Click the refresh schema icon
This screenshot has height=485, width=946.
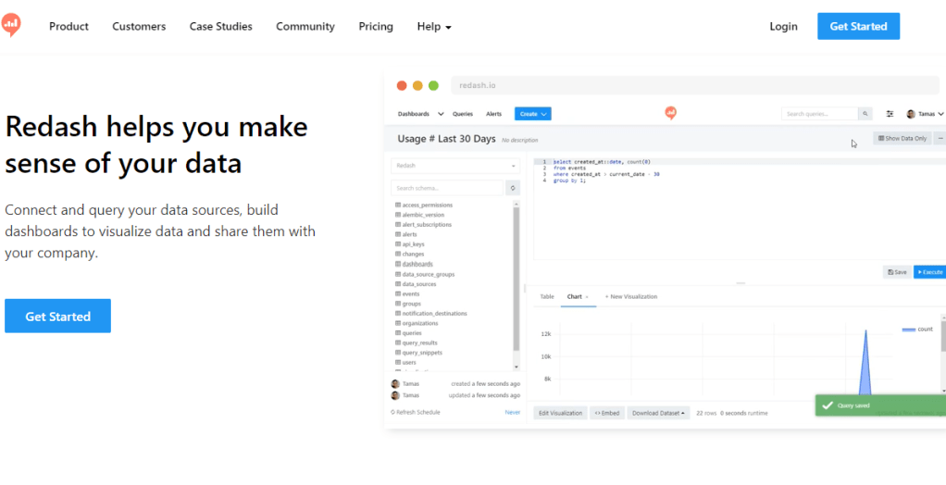coord(512,187)
